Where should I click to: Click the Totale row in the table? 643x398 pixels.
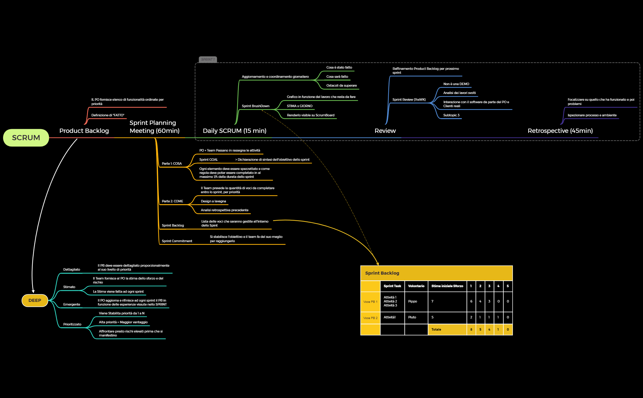(436, 329)
